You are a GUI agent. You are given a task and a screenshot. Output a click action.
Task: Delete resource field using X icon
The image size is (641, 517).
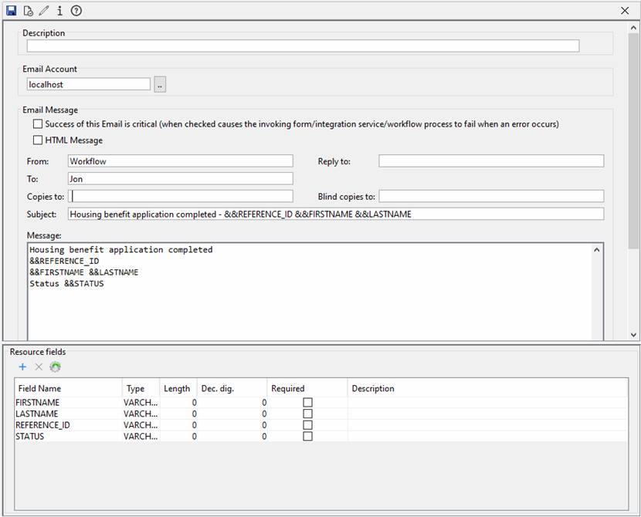point(39,367)
